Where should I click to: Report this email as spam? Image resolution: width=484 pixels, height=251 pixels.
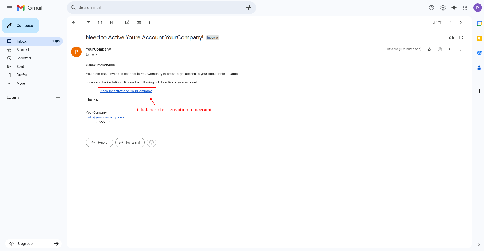[x=100, y=22]
